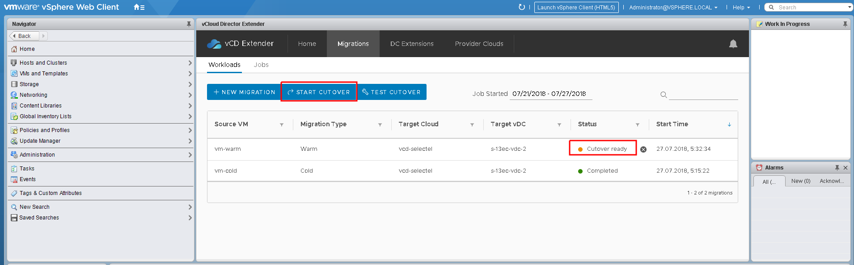This screenshot has width=854, height=265.
Task: Click the Content Libraries icon
Action: [x=14, y=106]
